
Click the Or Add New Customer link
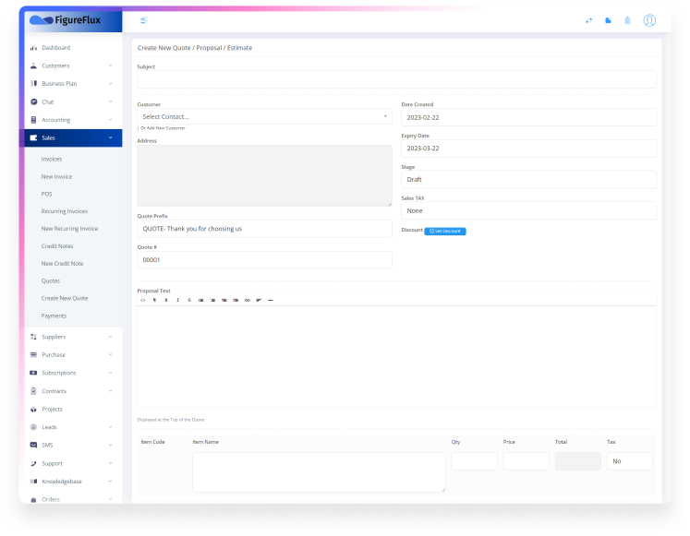coord(163,128)
